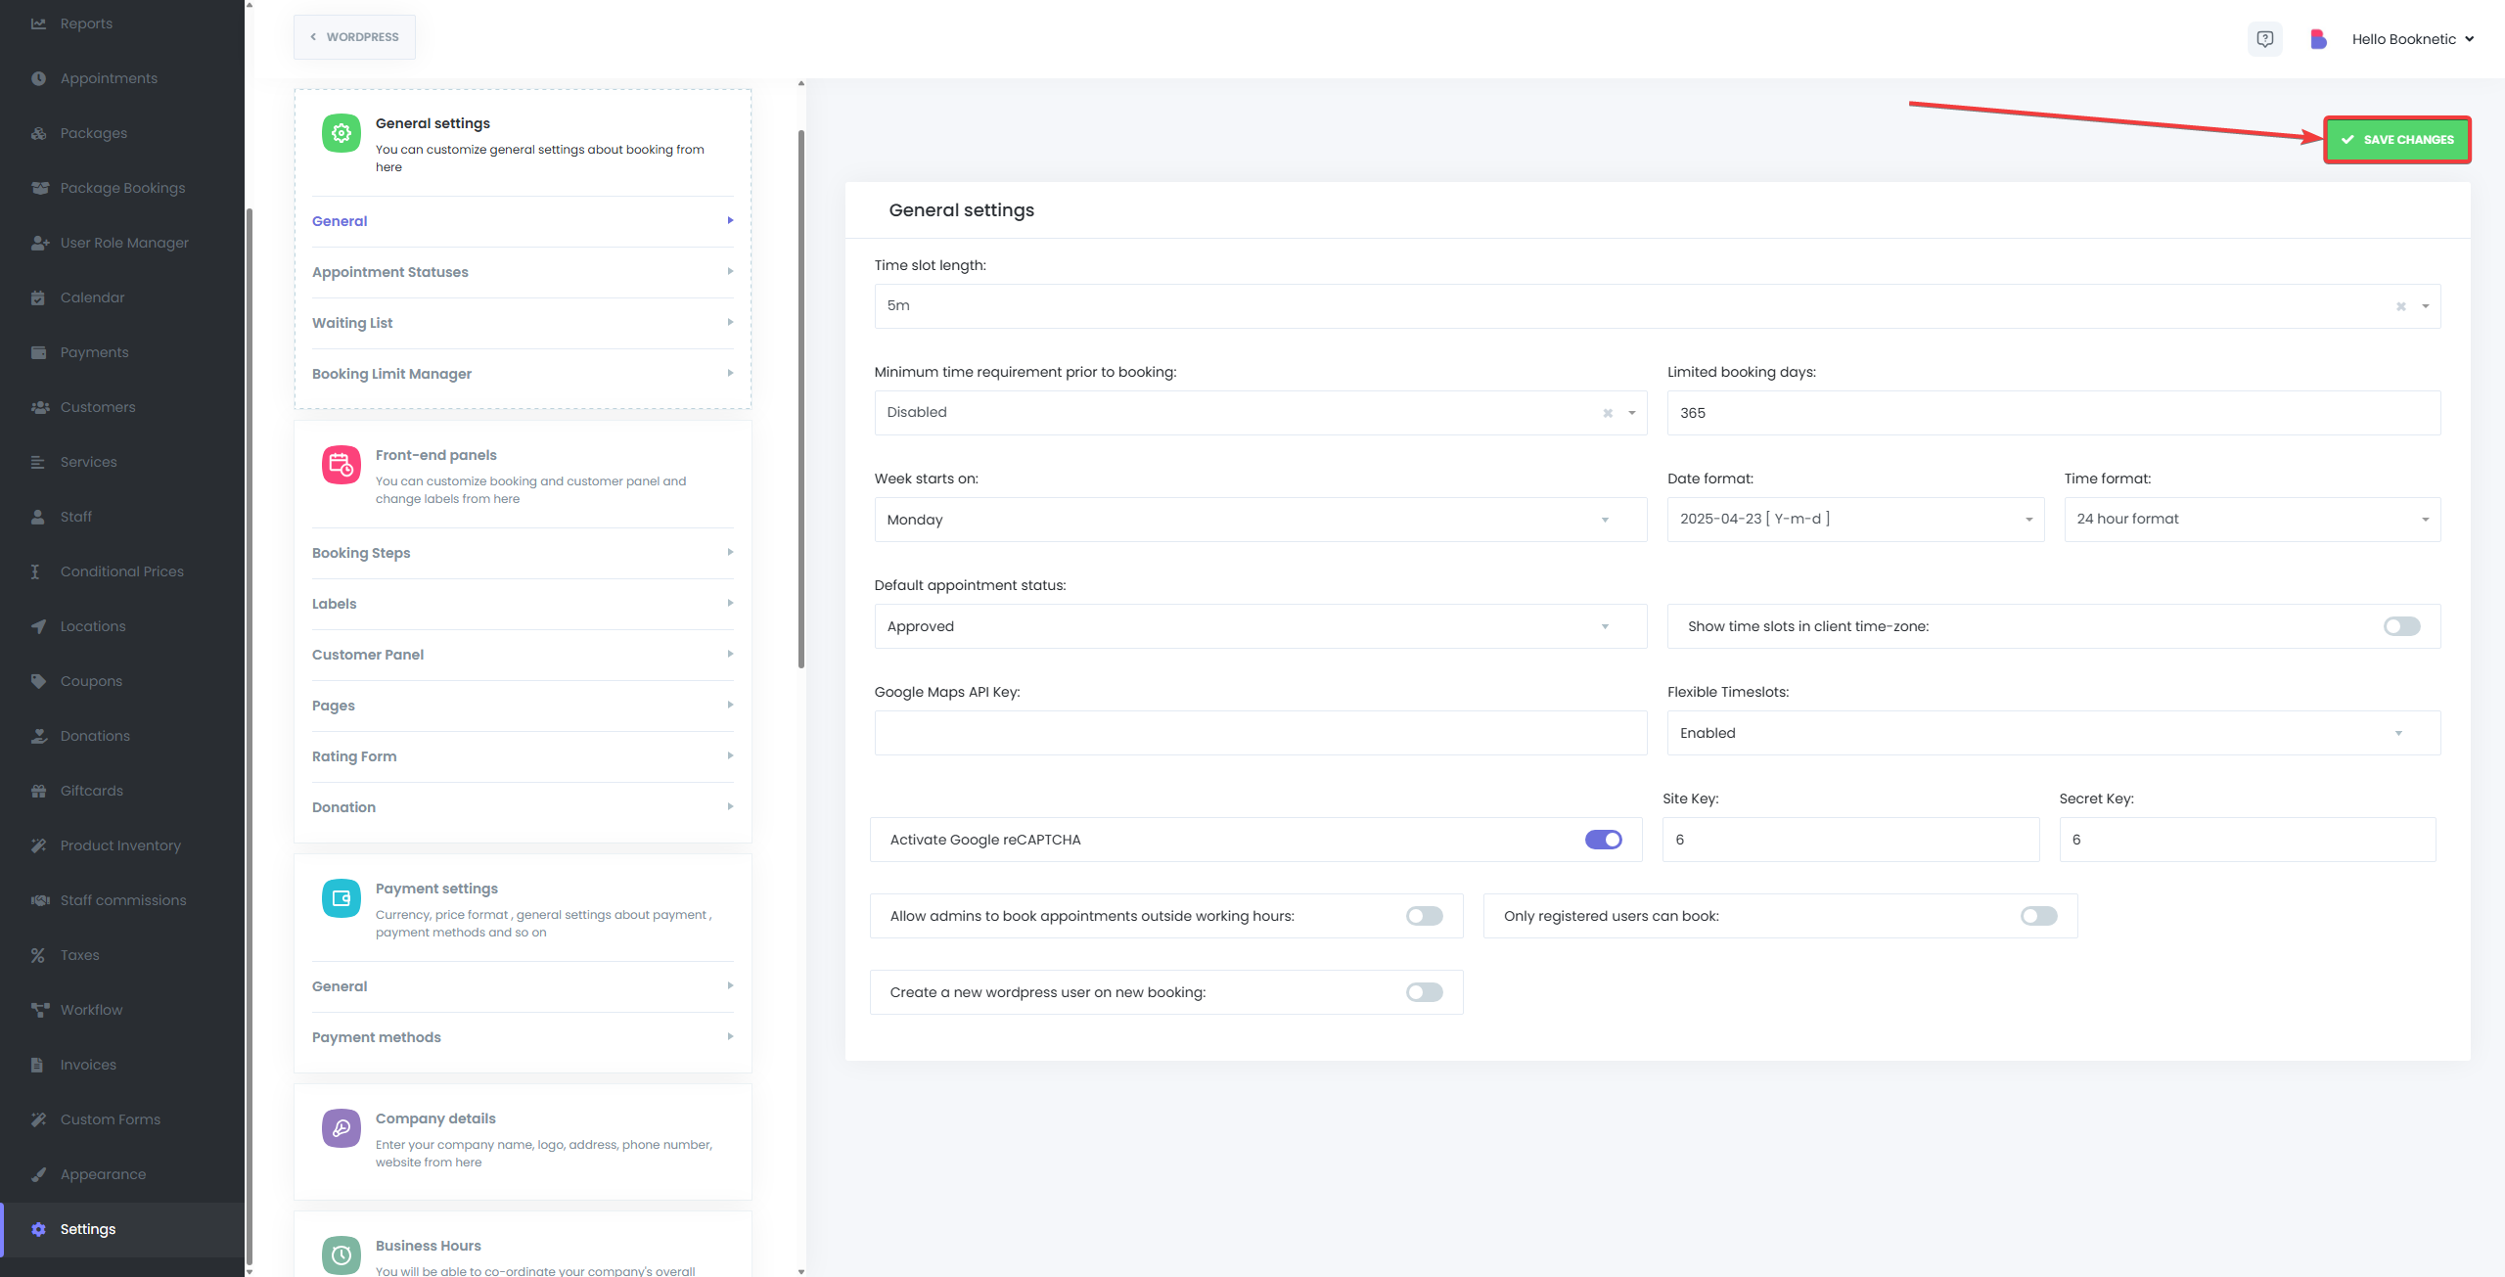Click the Payment settings wallet icon
Image resolution: width=2505 pixels, height=1277 pixels.
click(341, 898)
